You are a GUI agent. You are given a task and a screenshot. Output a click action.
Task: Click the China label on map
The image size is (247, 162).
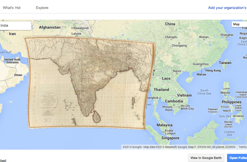(170, 24)
